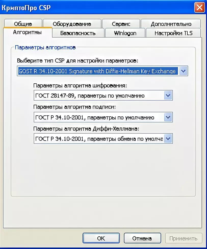The height and width of the screenshot is (249, 207).
Task: Go to the Сервис tab
Action: [x=121, y=24]
